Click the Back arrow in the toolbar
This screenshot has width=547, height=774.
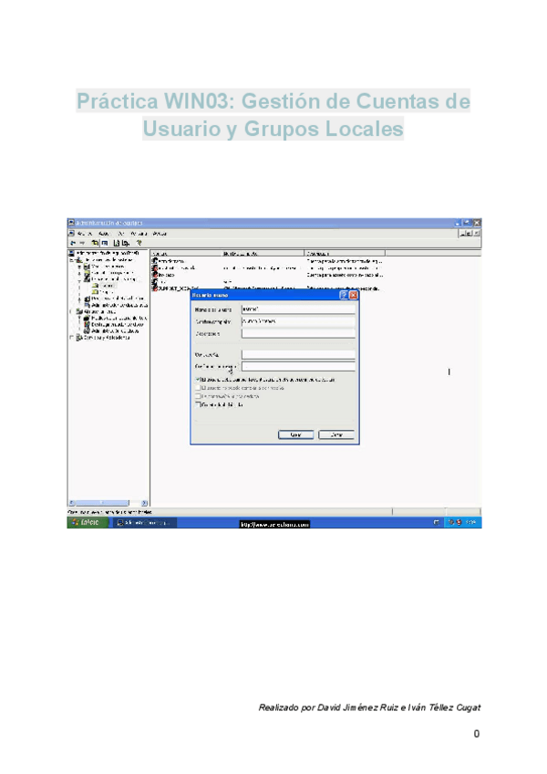click(73, 243)
